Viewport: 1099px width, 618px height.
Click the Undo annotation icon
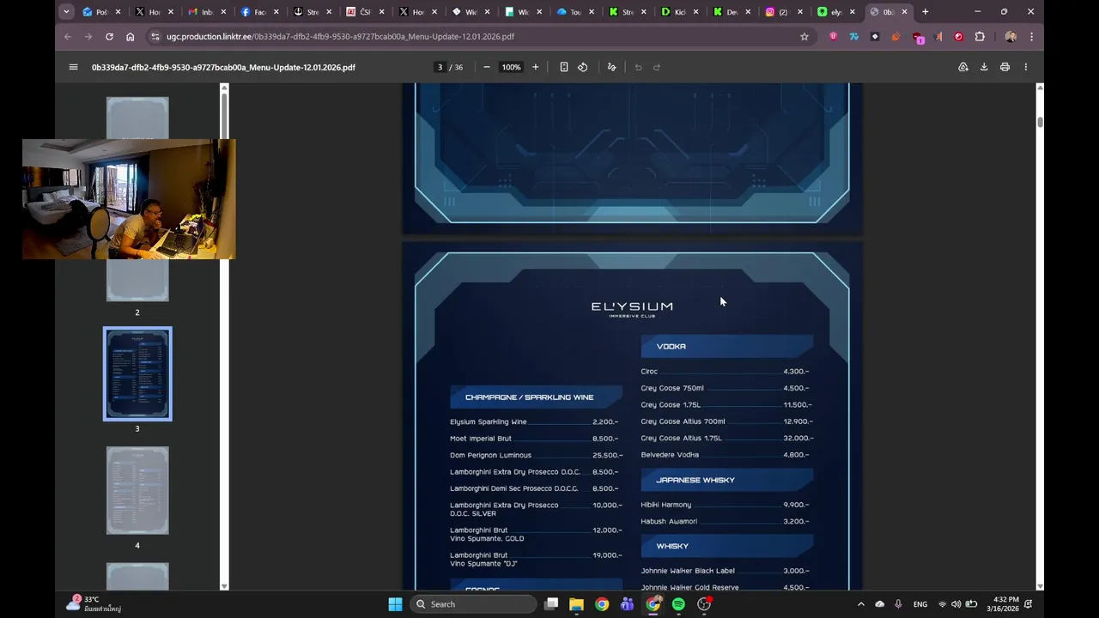638,67
